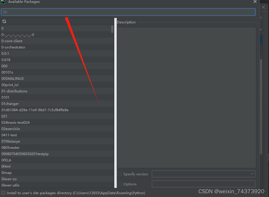The width and height of the screenshot is (269, 197).
Task: Close the background settings window
Action: tap(263, 7)
